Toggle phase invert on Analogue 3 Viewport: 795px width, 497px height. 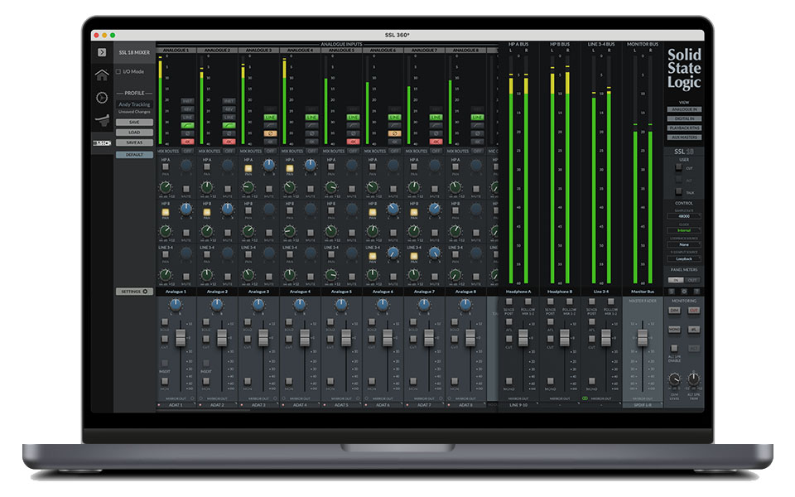(270, 133)
